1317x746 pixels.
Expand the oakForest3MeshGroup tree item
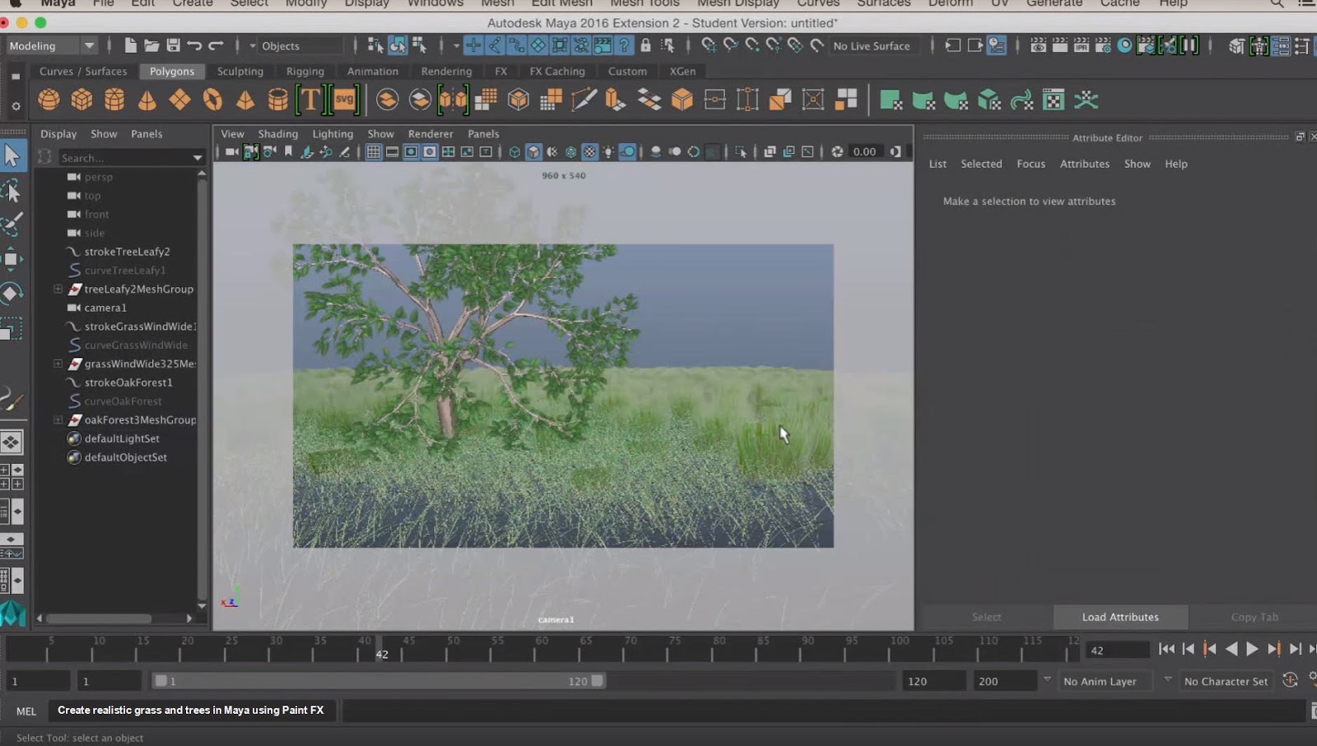coord(58,419)
